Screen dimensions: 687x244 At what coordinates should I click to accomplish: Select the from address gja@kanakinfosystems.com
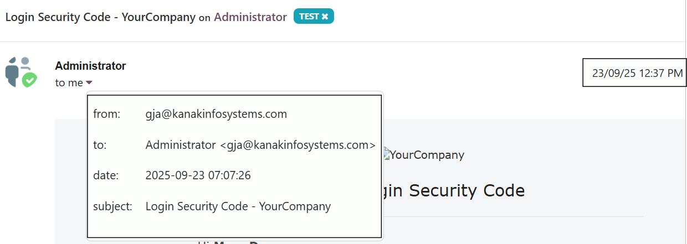216,115
